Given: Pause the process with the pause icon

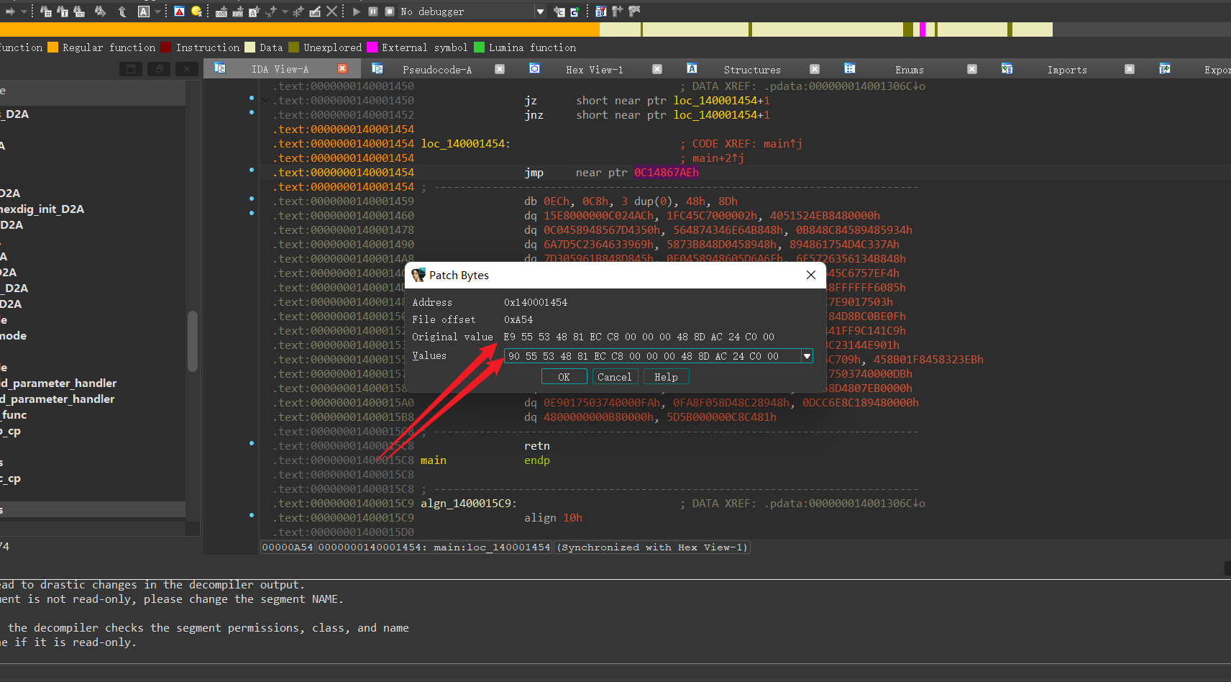Looking at the screenshot, I should 373,12.
